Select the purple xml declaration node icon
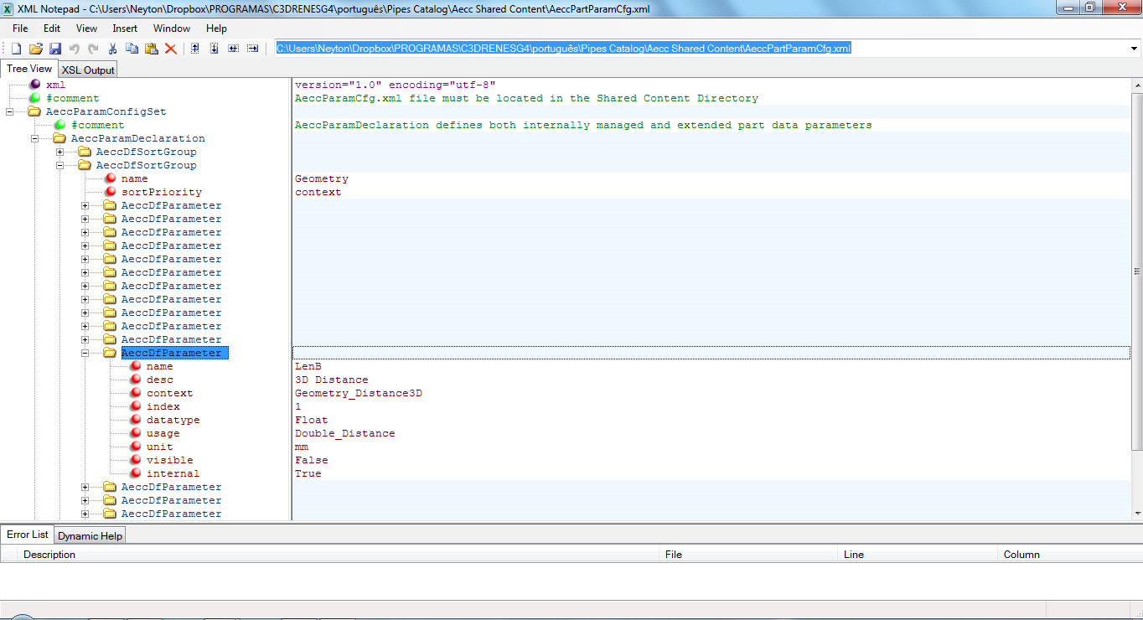The width and height of the screenshot is (1143, 620). (34, 85)
